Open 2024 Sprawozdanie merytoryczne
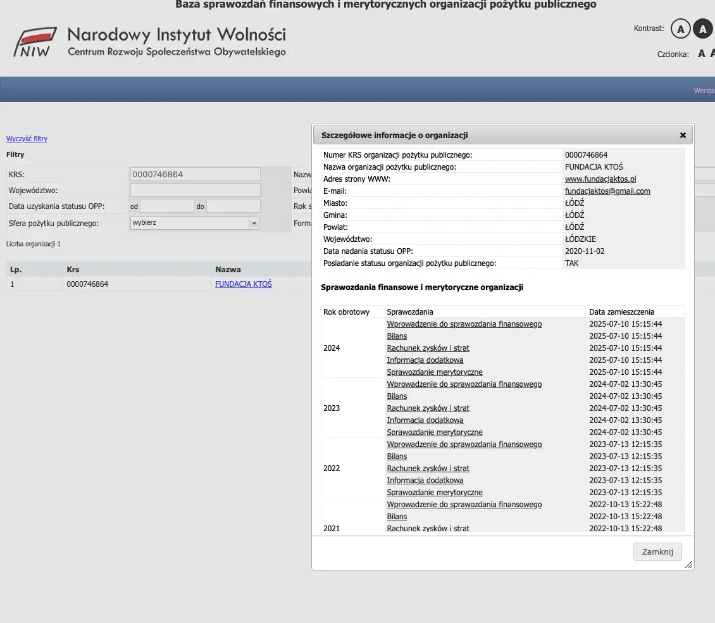Viewport: 715px width, 623px height. point(435,372)
